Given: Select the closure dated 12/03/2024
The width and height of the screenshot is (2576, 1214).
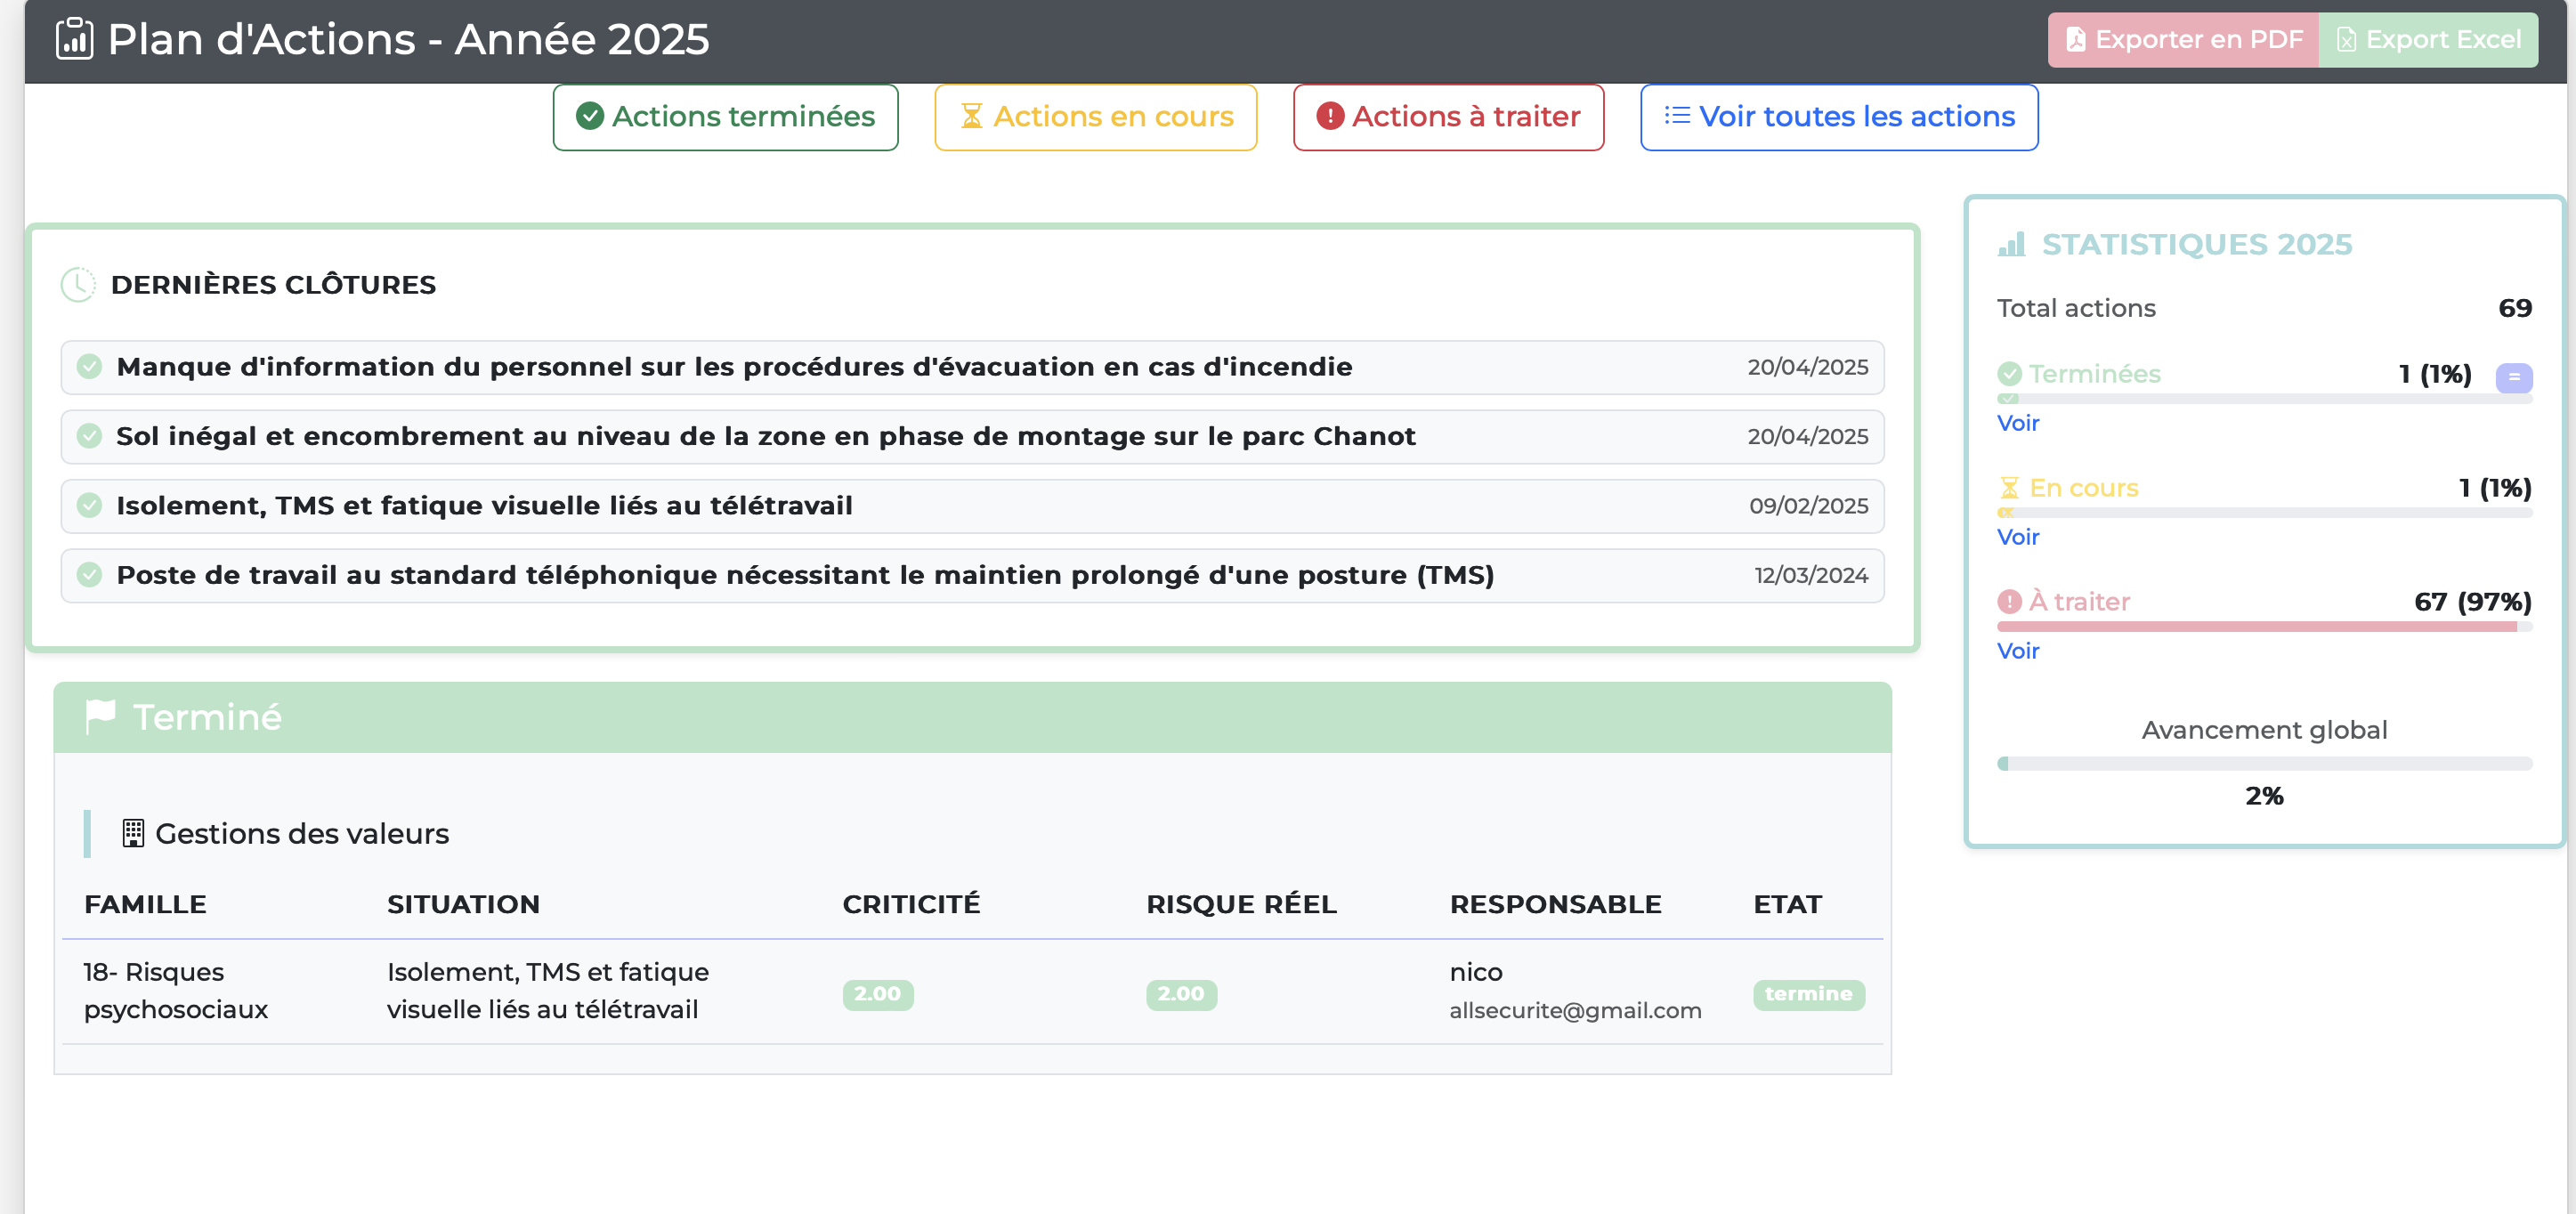Looking at the screenshot, I should [972, 576].
